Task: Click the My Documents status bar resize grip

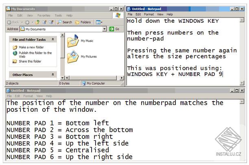Action: click(122, 84)
